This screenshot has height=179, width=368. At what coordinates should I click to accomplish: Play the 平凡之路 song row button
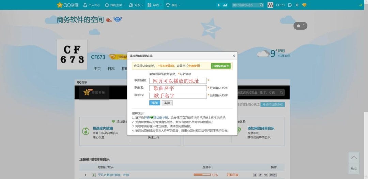(x=94, y=175)
